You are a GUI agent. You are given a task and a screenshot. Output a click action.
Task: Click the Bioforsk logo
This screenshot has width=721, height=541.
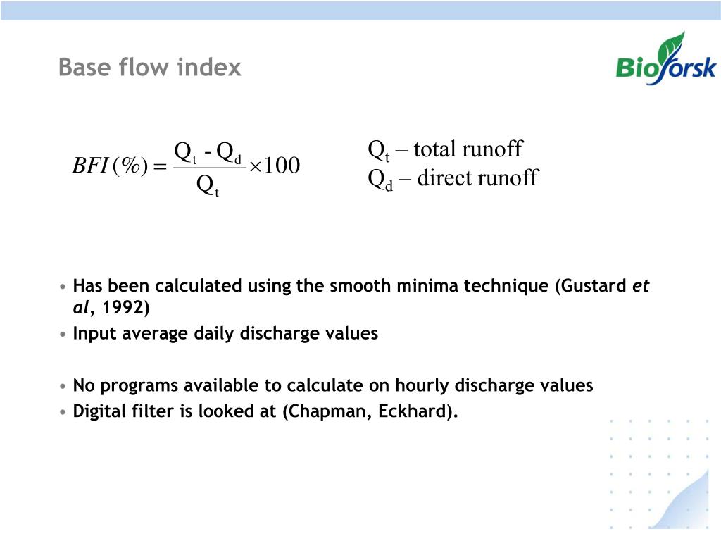[666, 58]
